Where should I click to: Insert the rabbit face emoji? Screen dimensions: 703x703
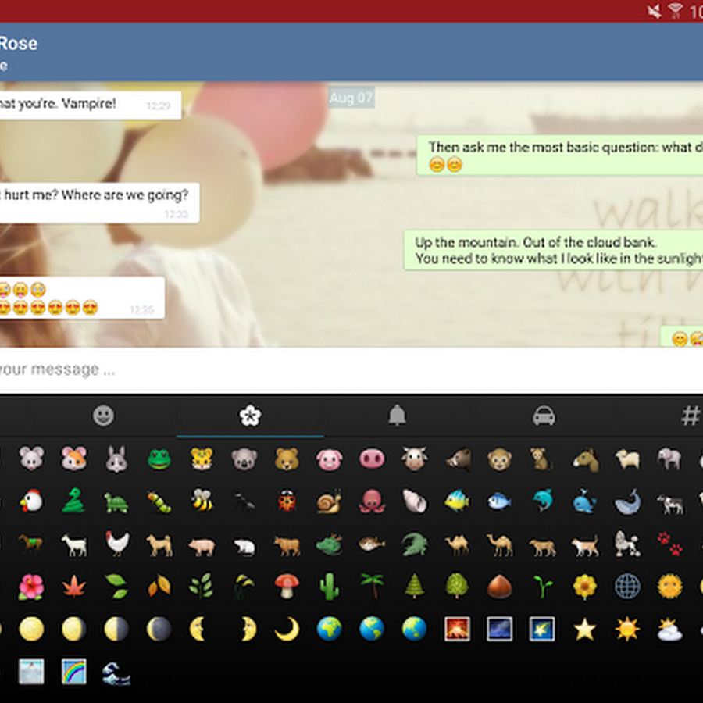[116, 459]
